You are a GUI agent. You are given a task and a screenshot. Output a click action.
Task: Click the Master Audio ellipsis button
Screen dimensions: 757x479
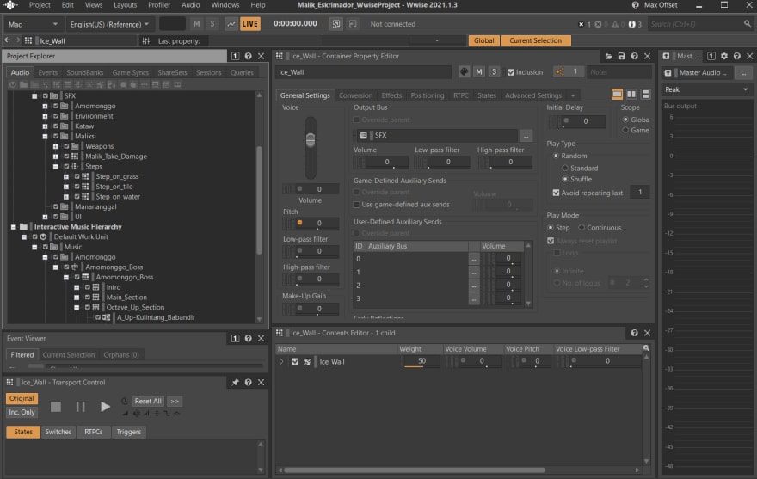pos(744,73)
